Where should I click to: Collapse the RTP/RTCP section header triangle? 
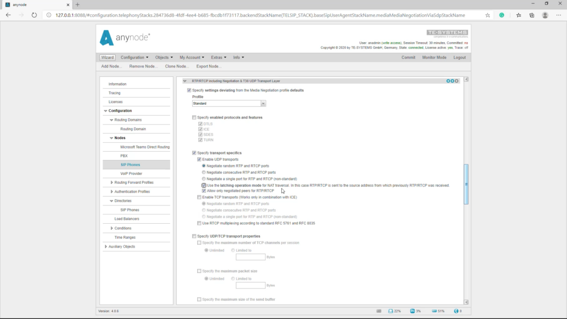pos(185,81)
